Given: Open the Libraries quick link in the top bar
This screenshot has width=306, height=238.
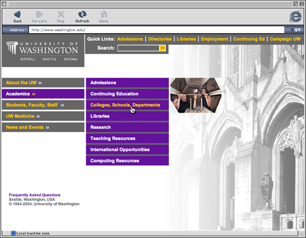Looking at the screenshot, I should 186,39.
